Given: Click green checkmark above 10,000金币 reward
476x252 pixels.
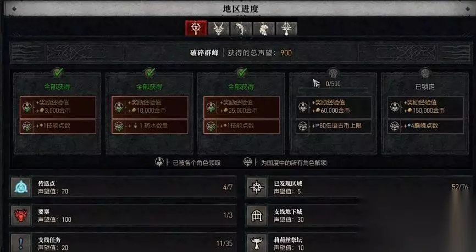Looking at the screenshot, I should pyautogui.click(x=150, y=73).
